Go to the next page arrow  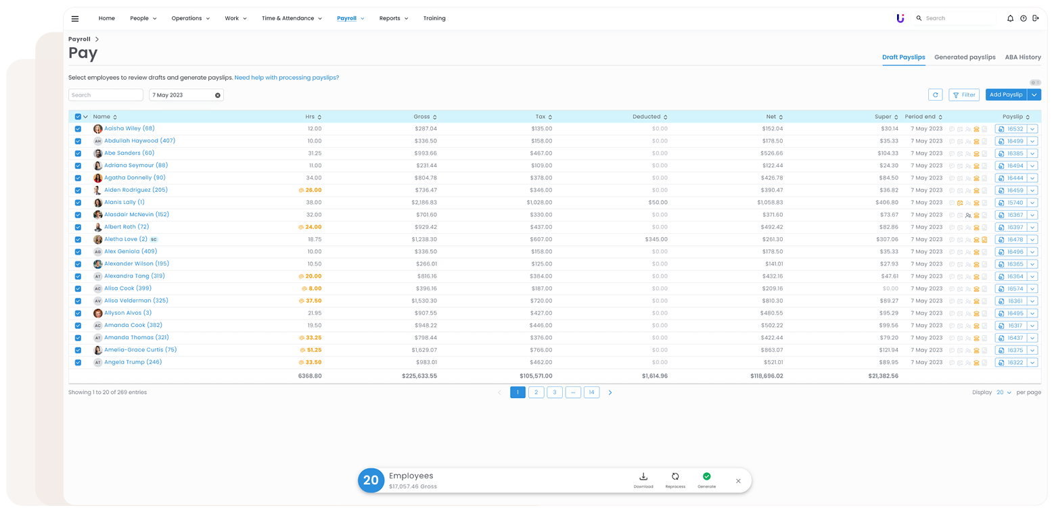610,392
